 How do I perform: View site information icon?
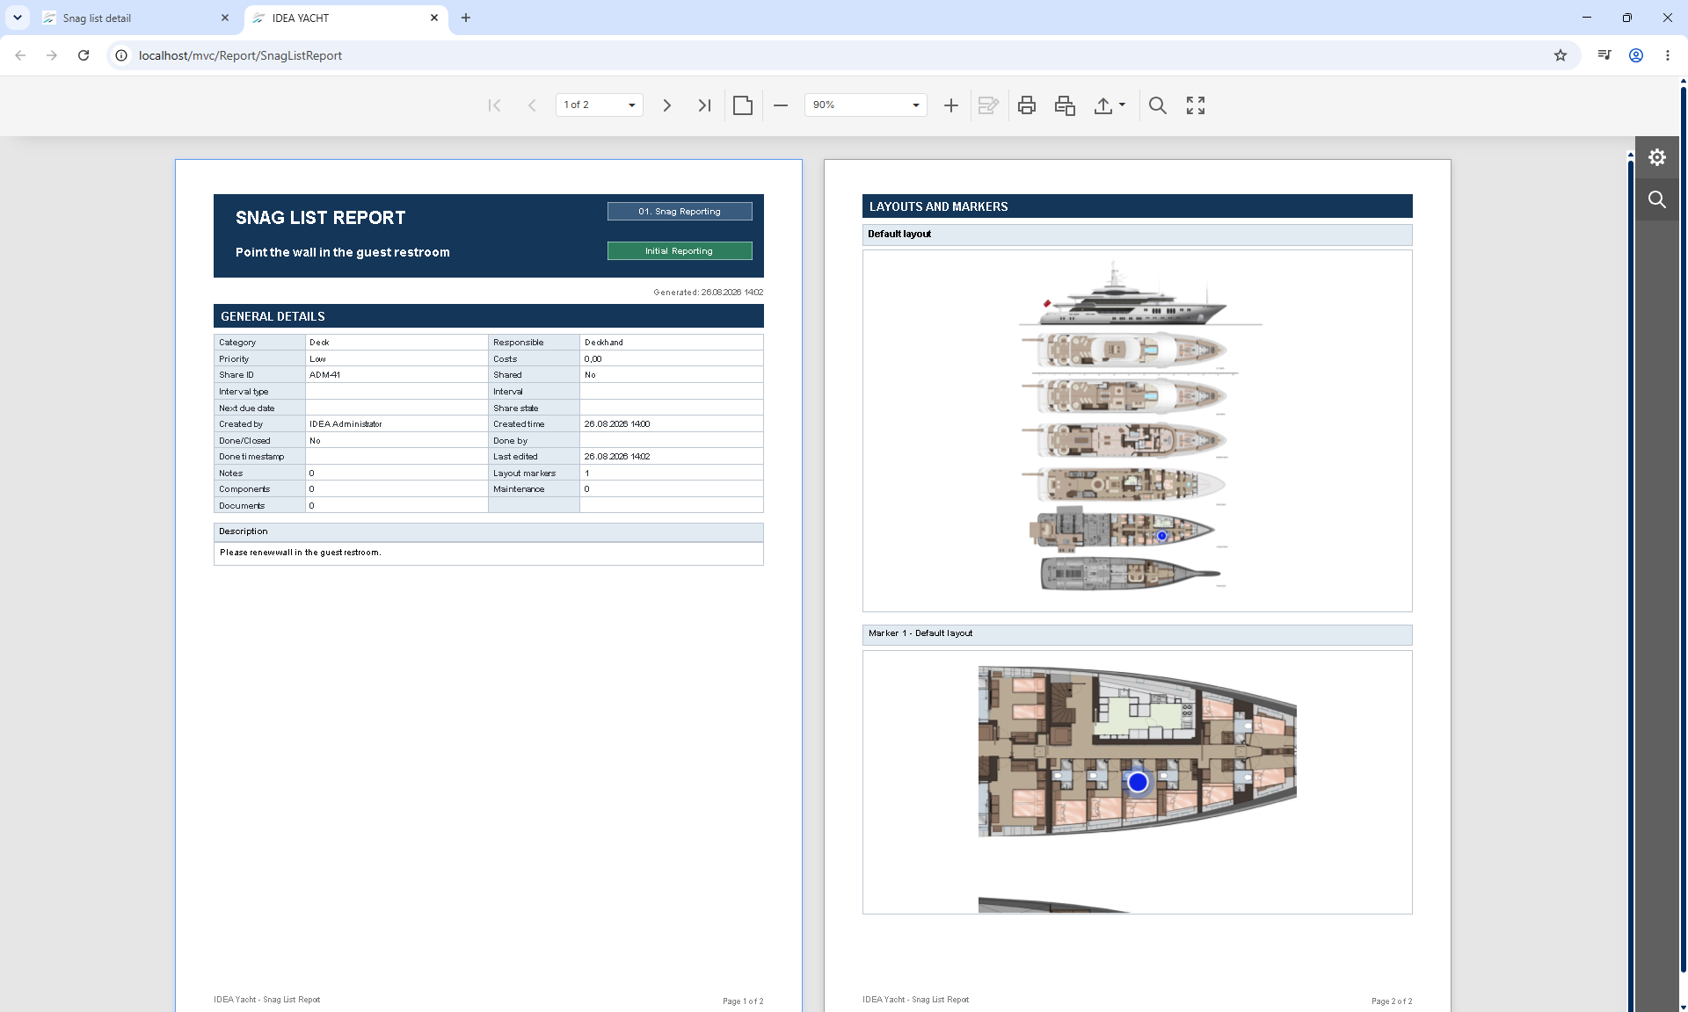(121, 55)
